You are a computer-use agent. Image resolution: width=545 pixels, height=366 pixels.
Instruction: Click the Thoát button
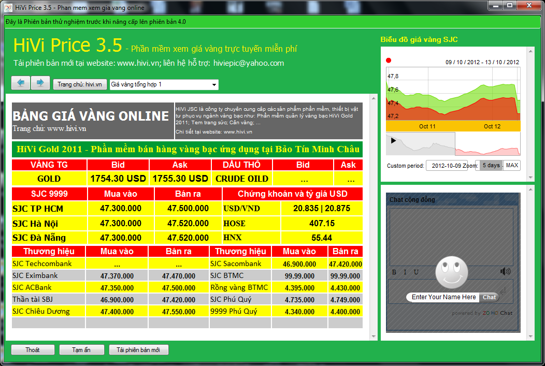[33, 349]
